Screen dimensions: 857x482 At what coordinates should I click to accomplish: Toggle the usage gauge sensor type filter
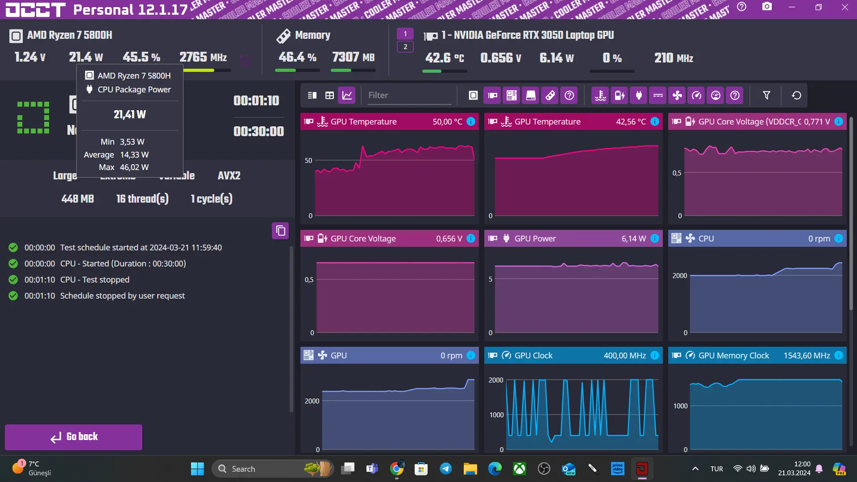click(716, 96)
